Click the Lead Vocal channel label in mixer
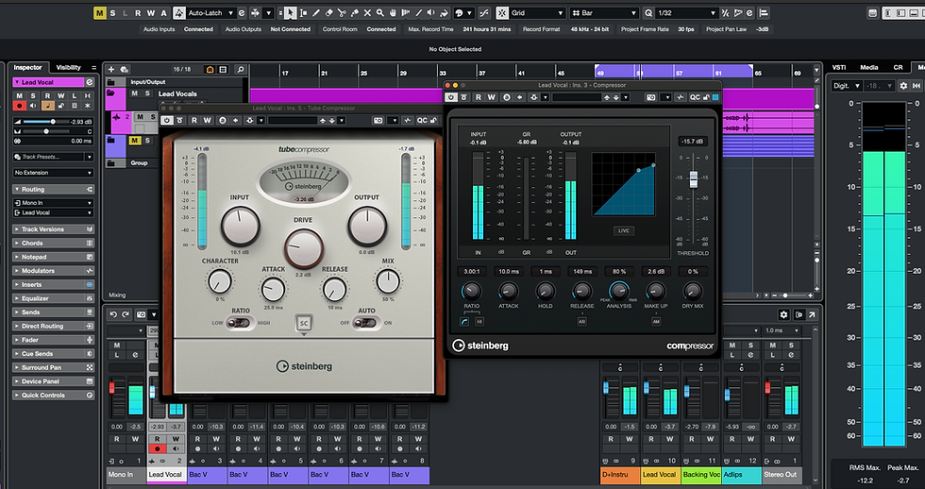This screenshot has width=925, height=489. coord(166,474)
